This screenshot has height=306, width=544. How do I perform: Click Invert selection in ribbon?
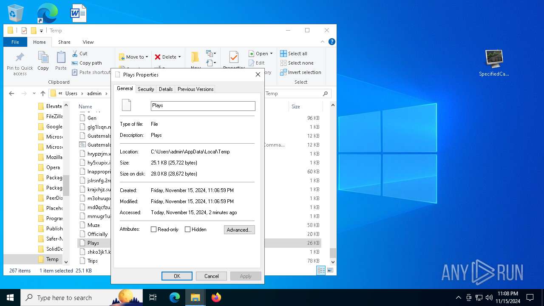[300, 72]
